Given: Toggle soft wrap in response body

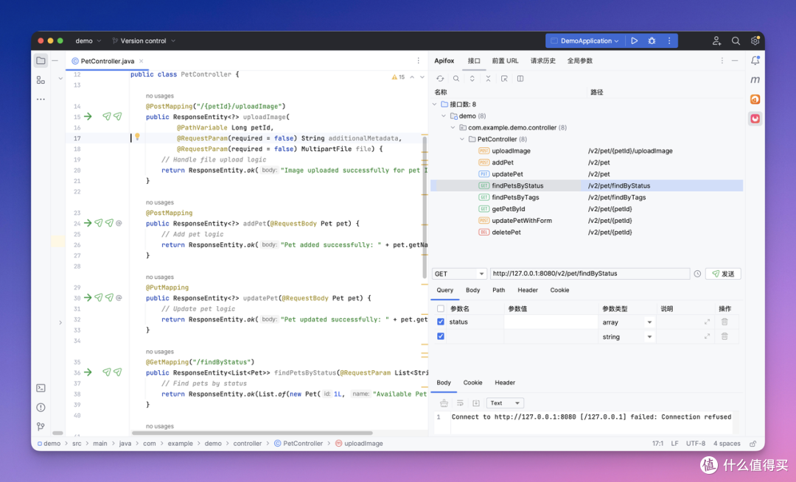Looking at the screenshot, I should 460,403.
